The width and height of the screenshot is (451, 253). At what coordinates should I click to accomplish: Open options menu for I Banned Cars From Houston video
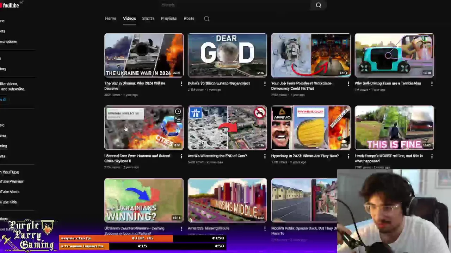181,156
